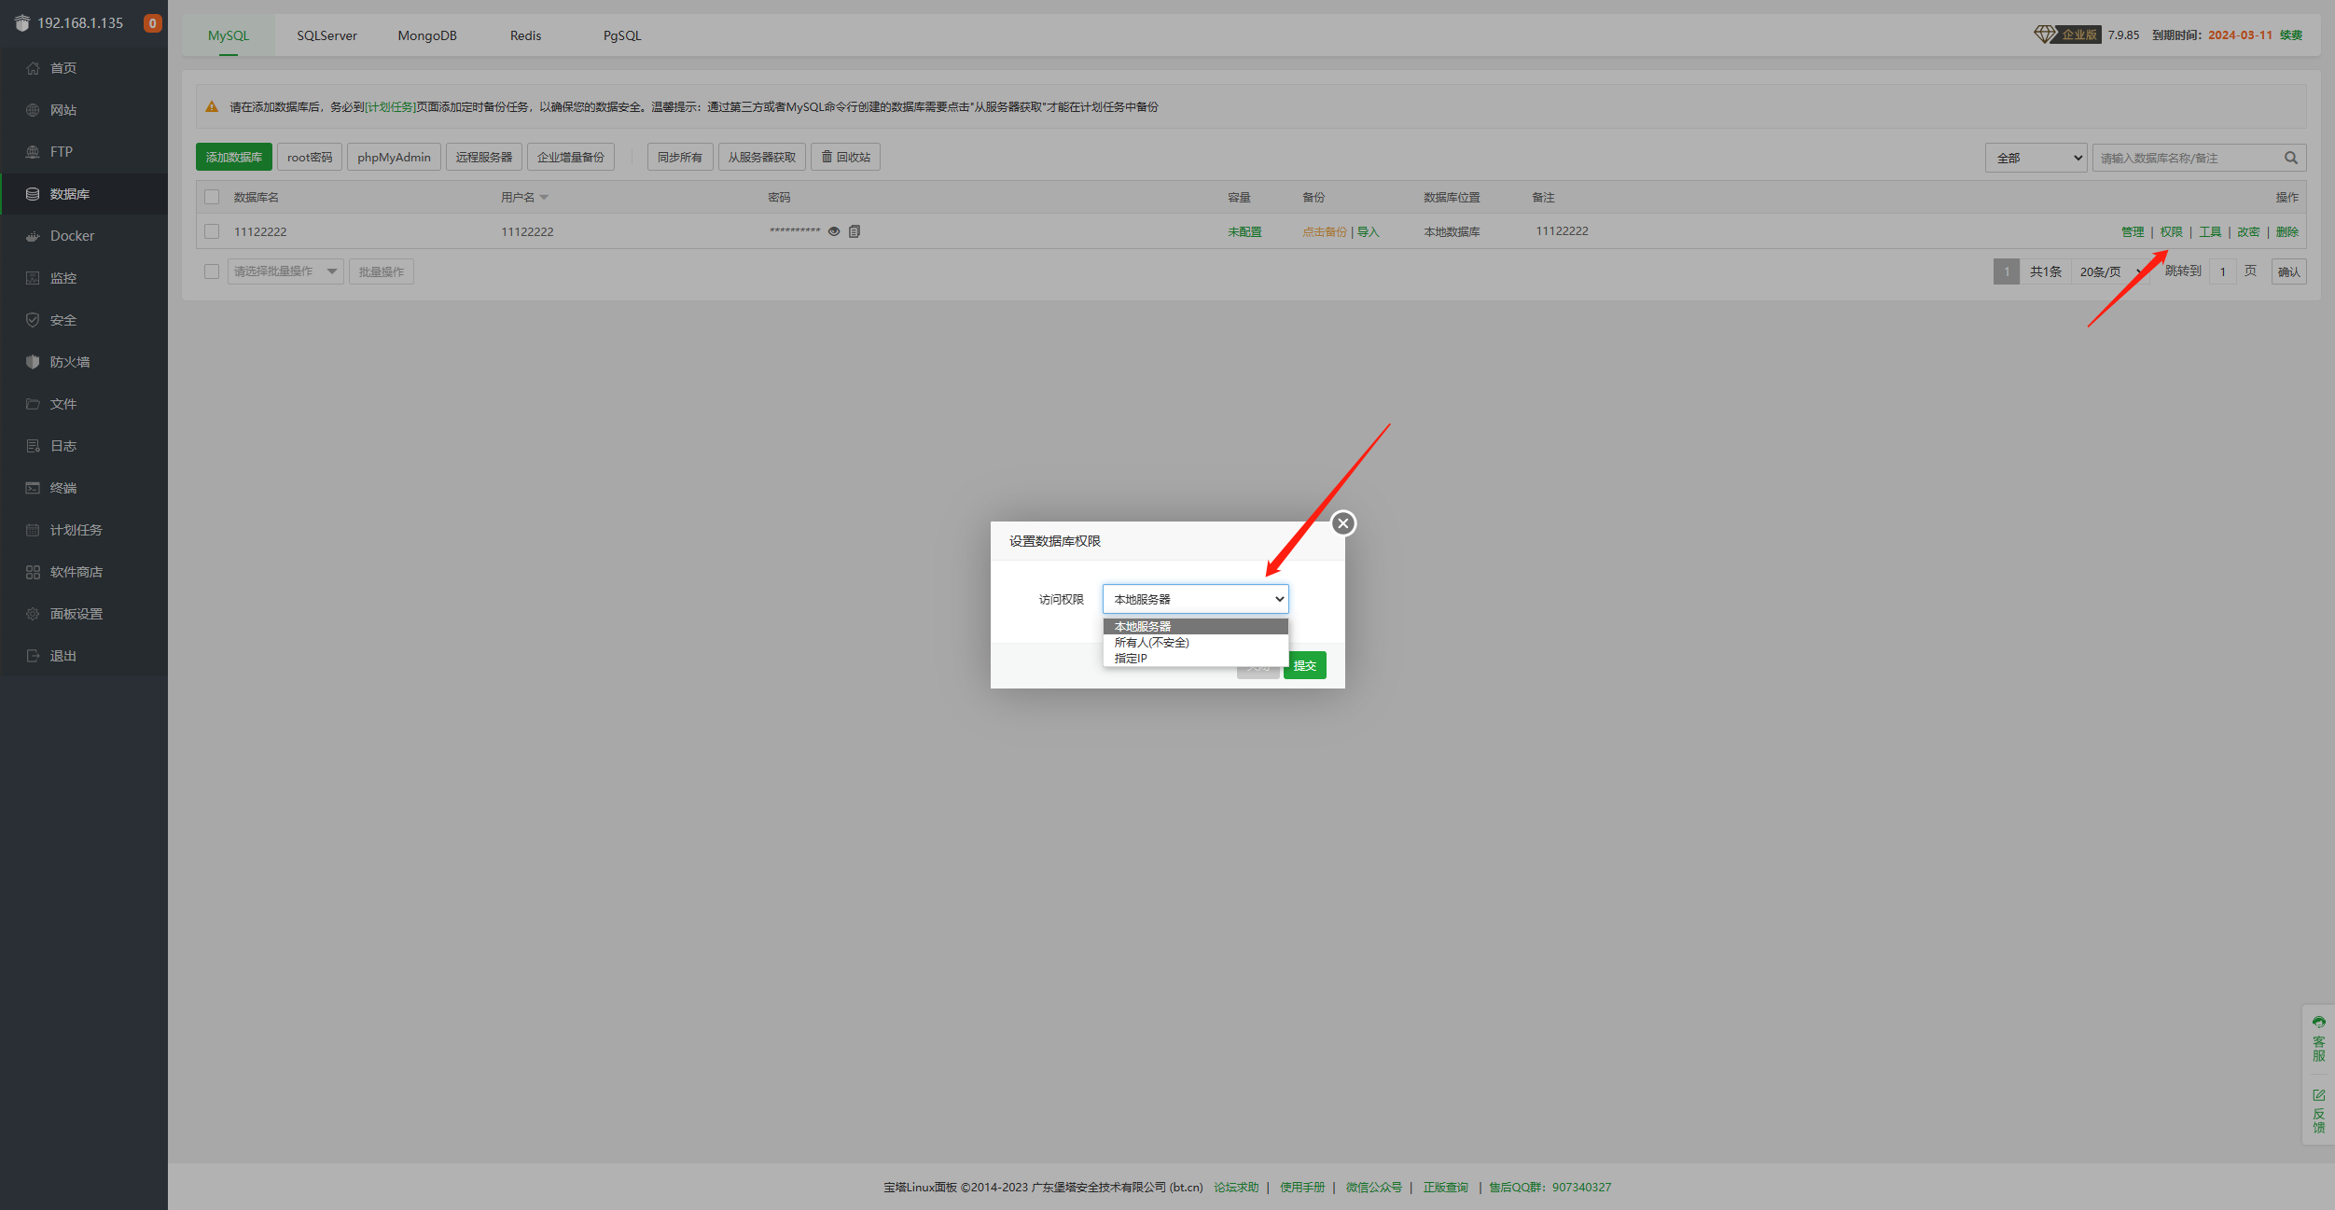Viewport: 2335px width, 1210px height.
Task: Choose 本地服务器 from the dropdown list
Action: [1195, 626]
